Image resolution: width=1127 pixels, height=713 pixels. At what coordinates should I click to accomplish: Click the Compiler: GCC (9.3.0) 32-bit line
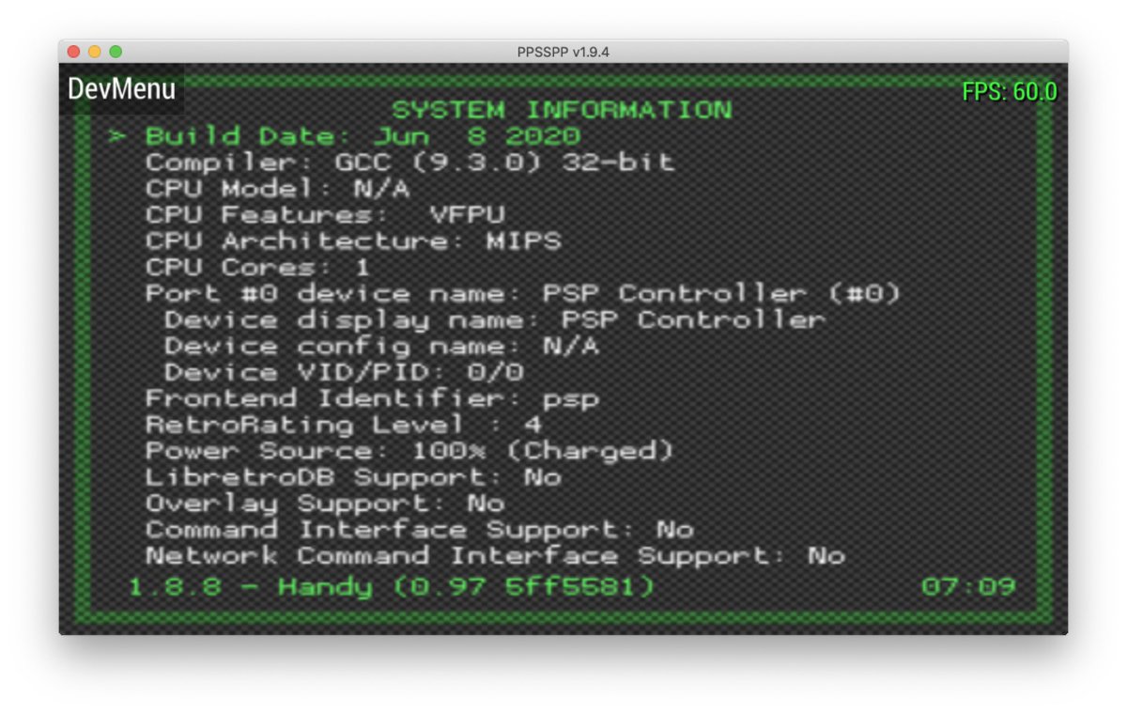pyautogui.click(x=410, y=163)
